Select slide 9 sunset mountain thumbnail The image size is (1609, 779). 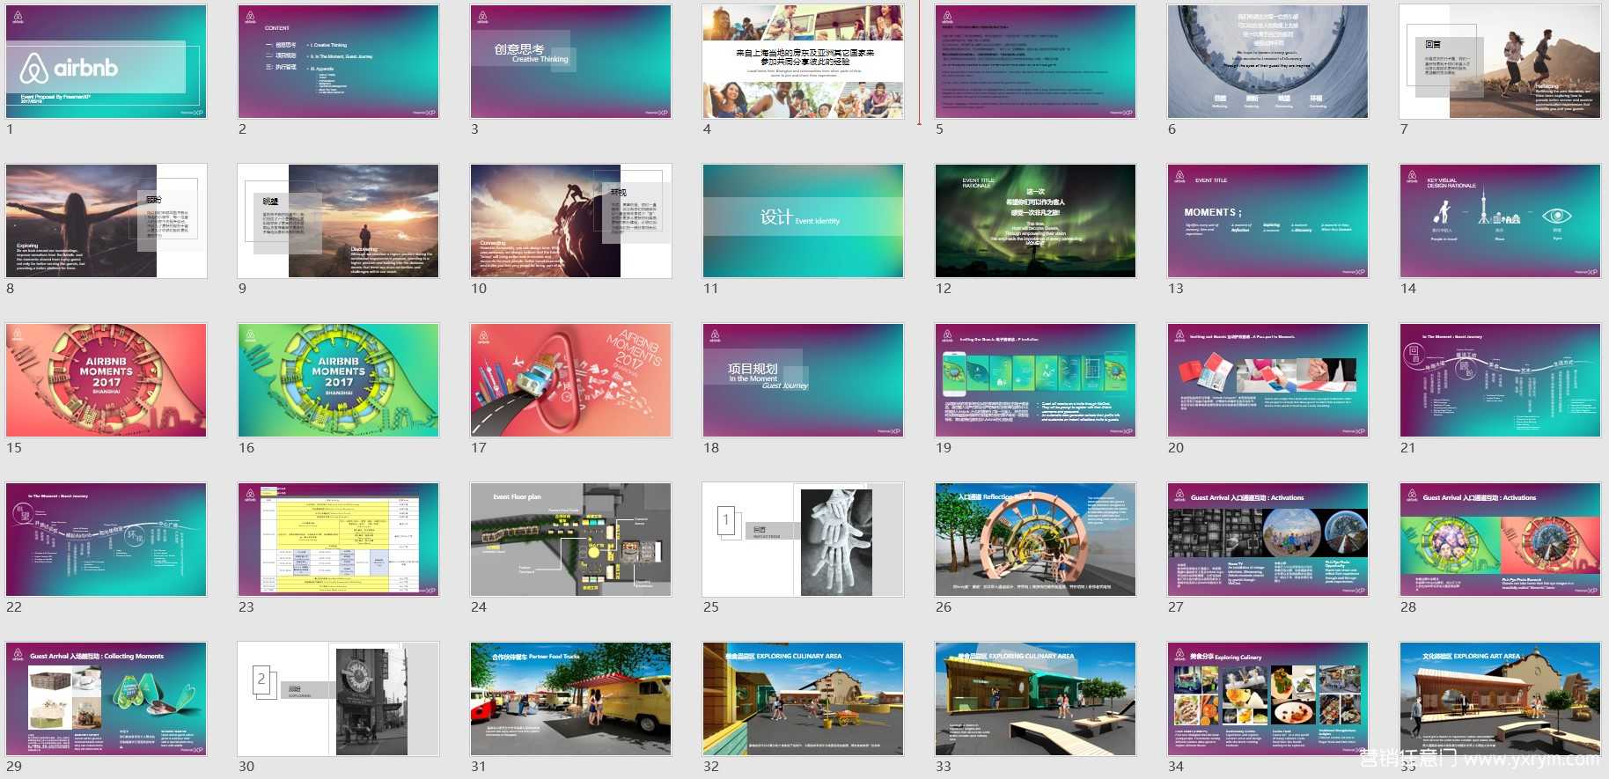339,221
